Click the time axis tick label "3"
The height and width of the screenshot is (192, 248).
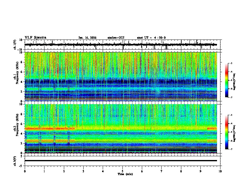pos(83,171)
